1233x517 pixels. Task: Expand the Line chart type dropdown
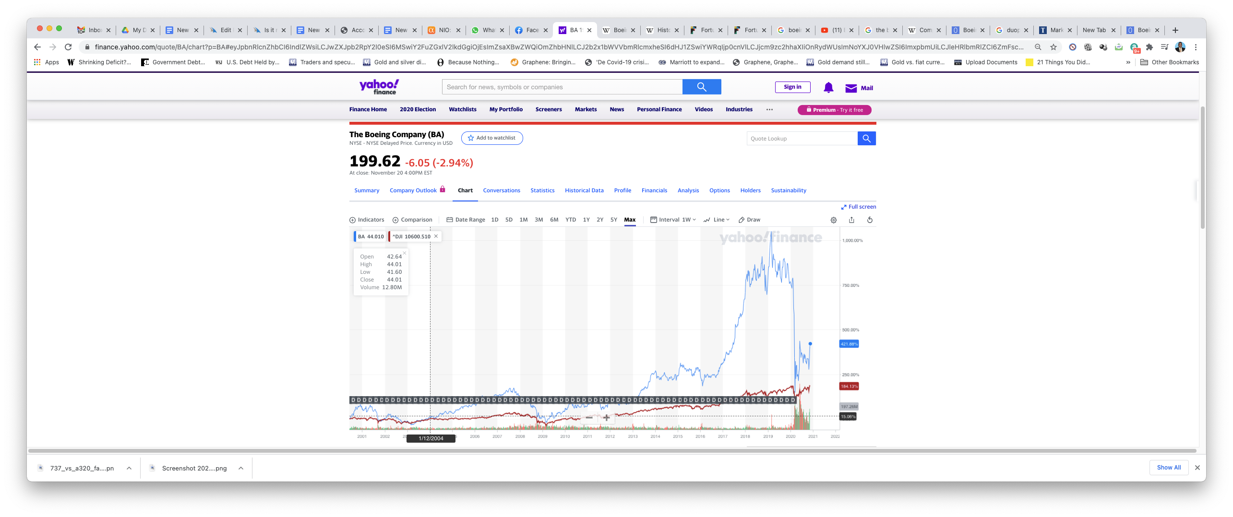pyautogui.click(x=717, y=220)
